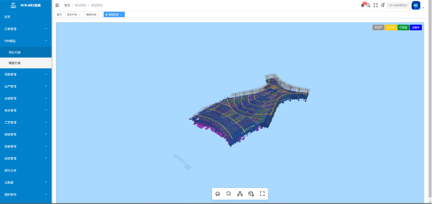Image resolution: width=432 pixels, height=204 pixels.
Task: Toggle the 已完成 green status filter
Action: (404, 27)
